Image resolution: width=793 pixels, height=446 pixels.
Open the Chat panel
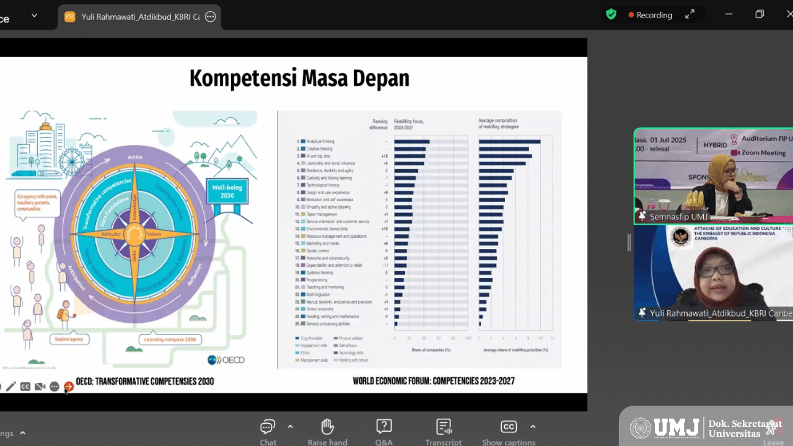tap(268, 432)
